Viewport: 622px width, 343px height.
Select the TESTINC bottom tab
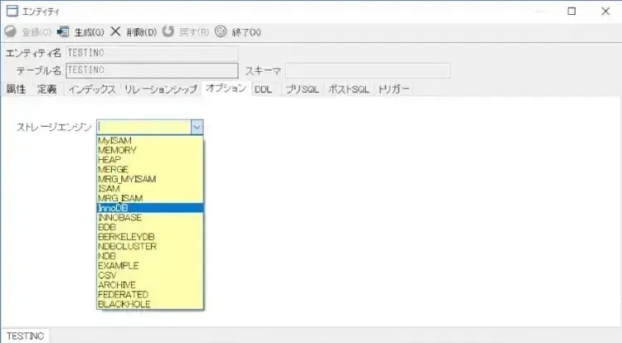click(x=24, y=336)
